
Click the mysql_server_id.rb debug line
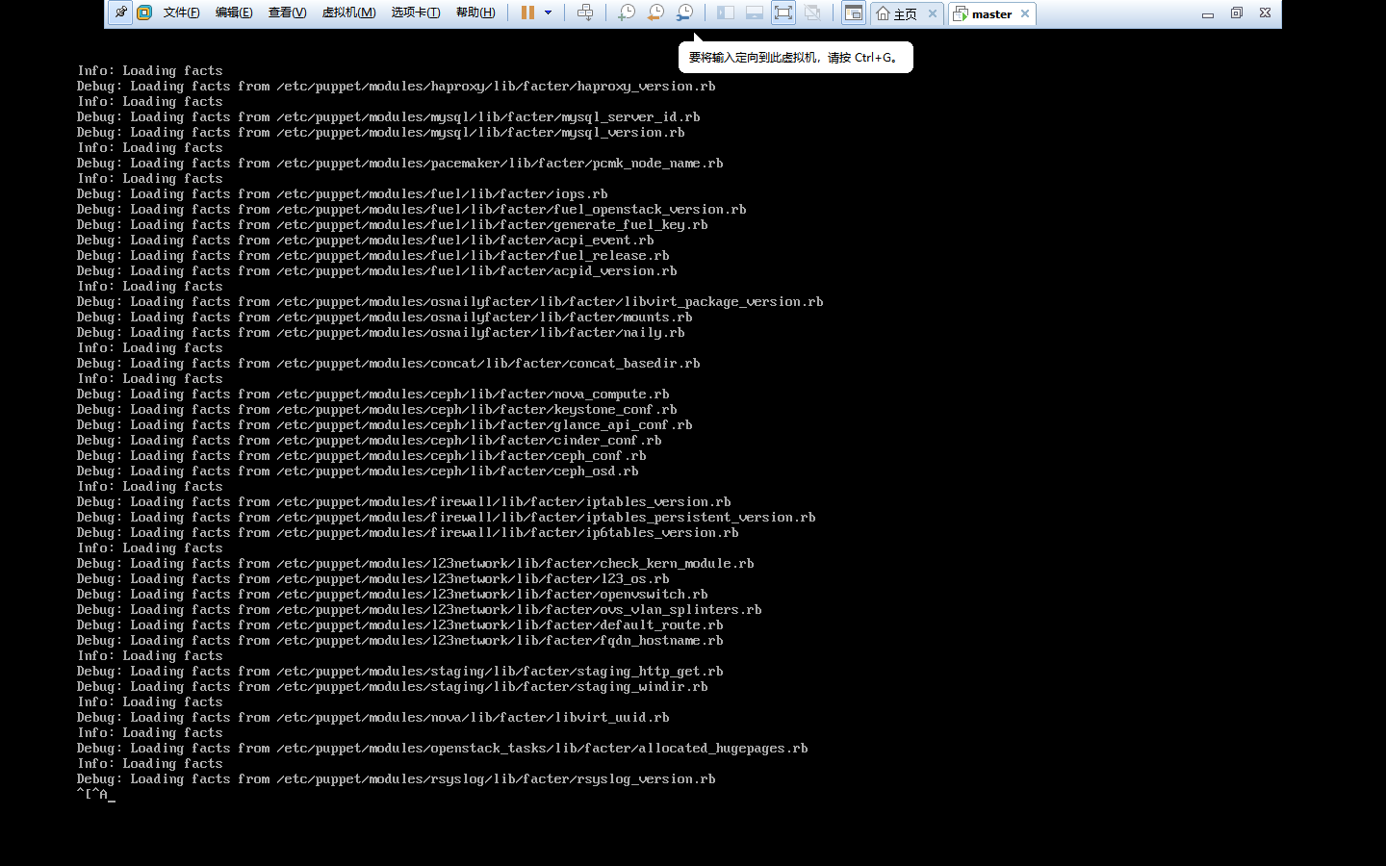point(389,117)
